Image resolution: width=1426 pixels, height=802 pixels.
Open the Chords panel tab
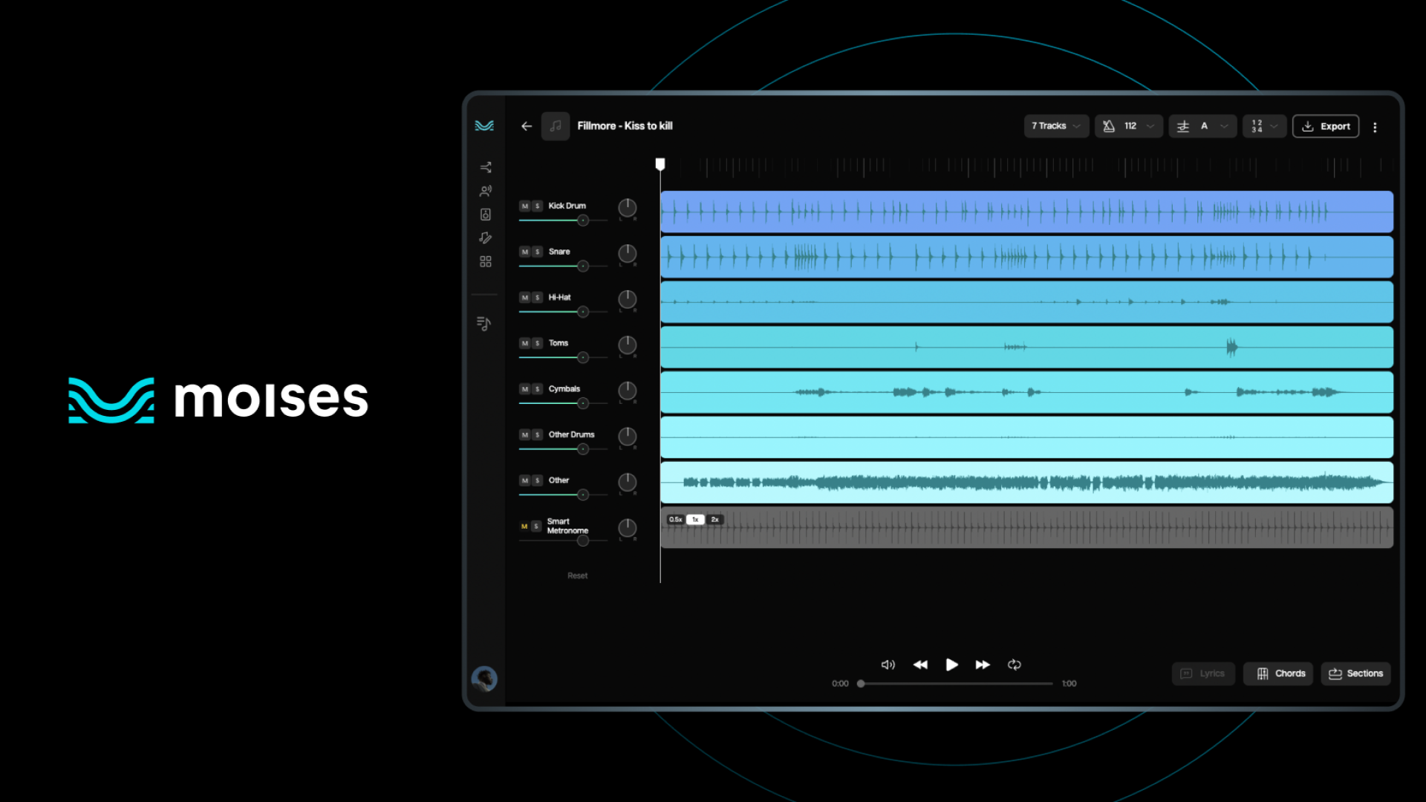click(x=1279, y=674)
